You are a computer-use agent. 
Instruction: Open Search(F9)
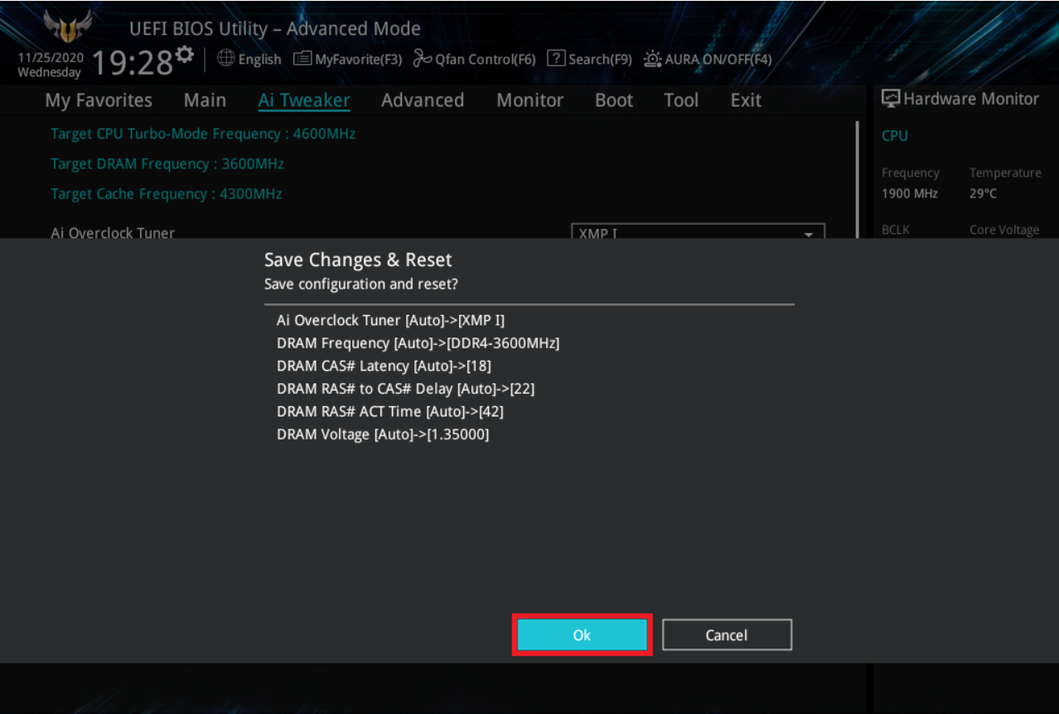click(x=589, y=59)
